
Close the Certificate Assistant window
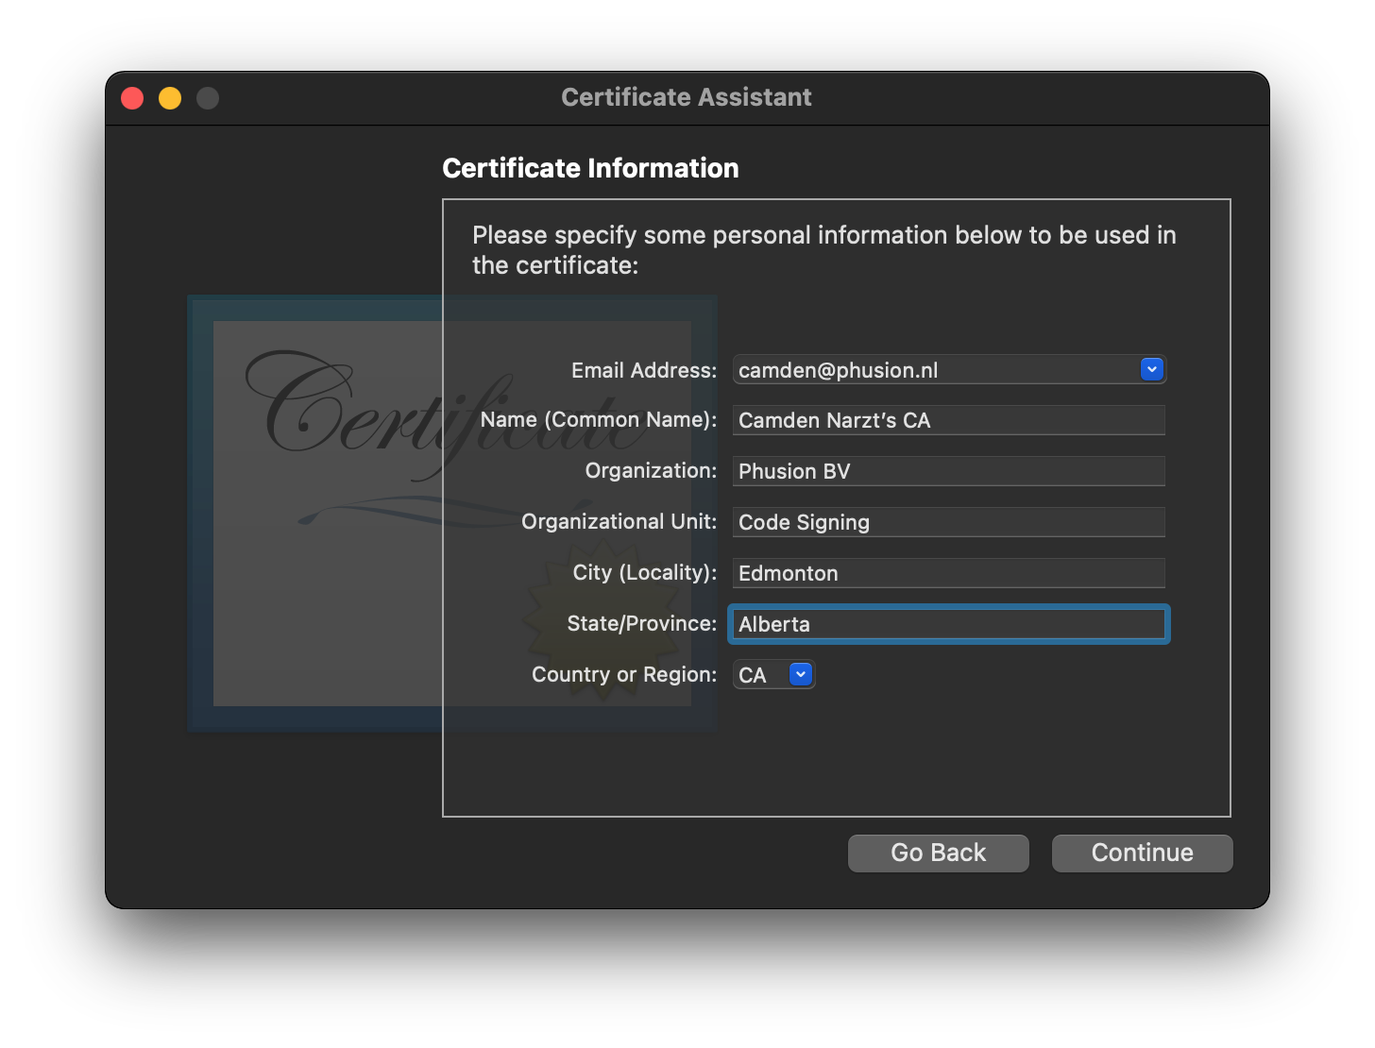tap(132, 98)
